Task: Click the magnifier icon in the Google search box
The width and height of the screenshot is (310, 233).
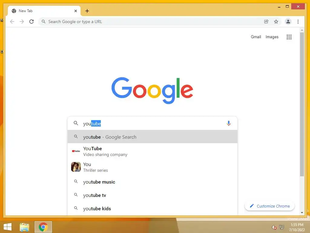Action: (x=76, y=123)
